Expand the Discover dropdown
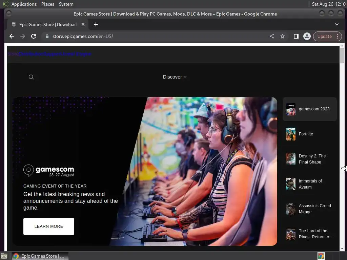 click(x=175, y=77)
